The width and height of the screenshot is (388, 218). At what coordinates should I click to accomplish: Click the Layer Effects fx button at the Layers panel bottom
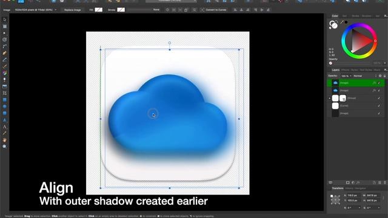358,183
